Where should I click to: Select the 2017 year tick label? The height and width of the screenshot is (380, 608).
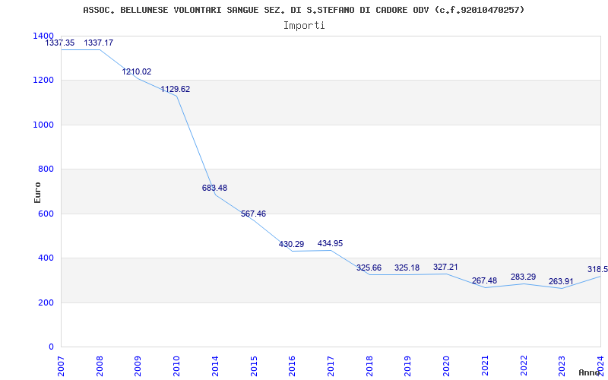point(331,366)
